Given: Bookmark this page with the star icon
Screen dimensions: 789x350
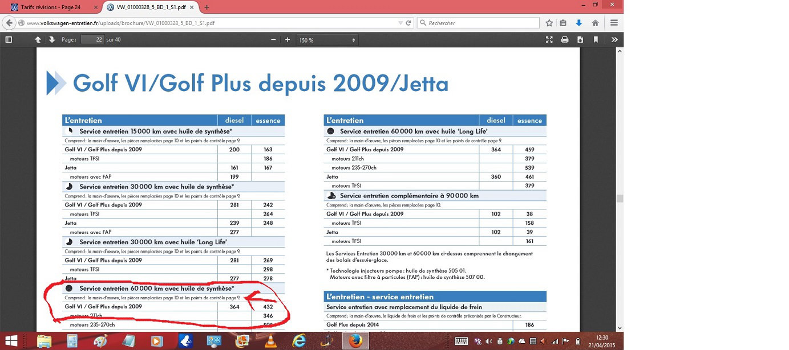Looking at the screenshot, I should coord(549,23).
